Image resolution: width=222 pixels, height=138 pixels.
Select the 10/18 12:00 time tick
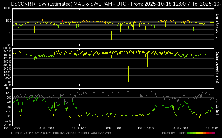point(12,128)
